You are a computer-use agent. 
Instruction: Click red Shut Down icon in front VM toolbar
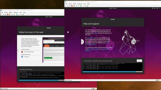pyautogui.click(x=72, y=6)
